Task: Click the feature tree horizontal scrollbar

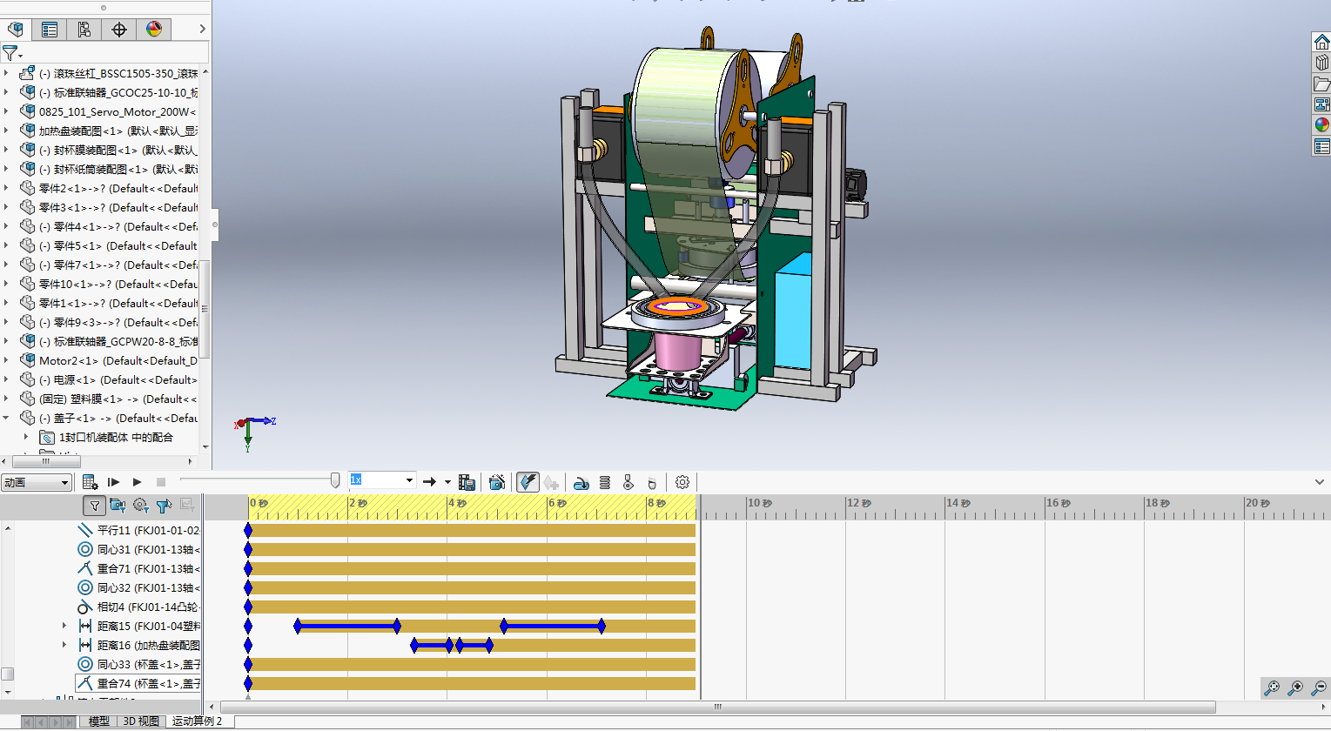Action: click(46, 461)
